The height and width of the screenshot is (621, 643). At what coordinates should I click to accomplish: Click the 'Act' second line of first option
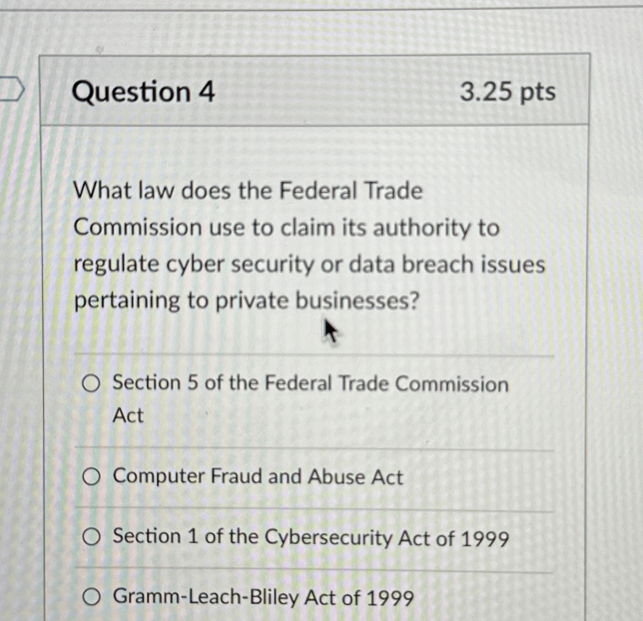tap(127, 414)
